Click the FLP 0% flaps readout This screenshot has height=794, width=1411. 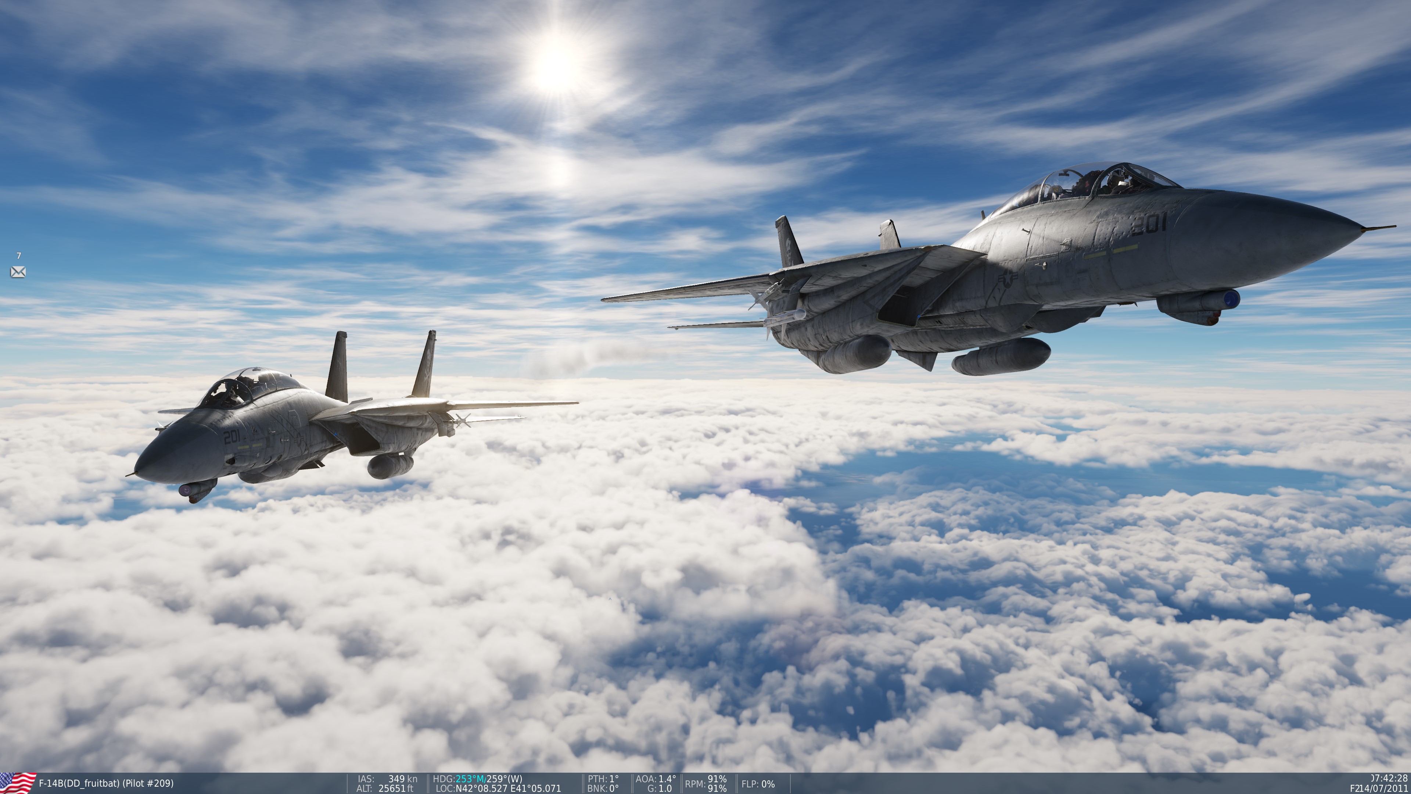(758, 784)
